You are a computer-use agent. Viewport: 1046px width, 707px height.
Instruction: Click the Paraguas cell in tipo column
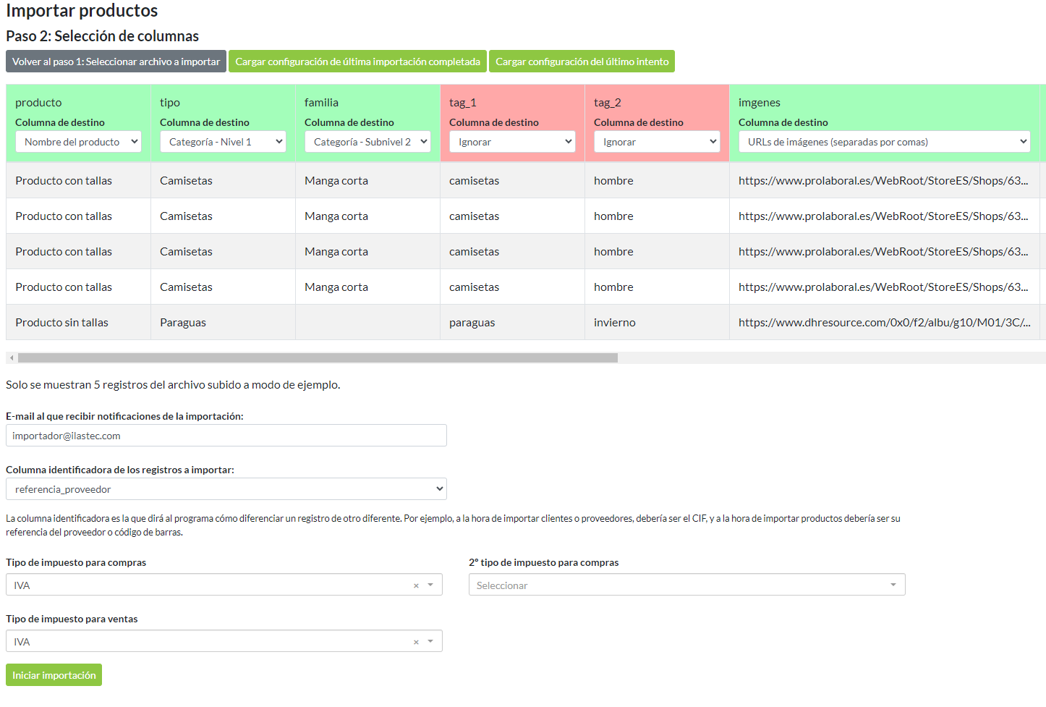click(183, 323)
